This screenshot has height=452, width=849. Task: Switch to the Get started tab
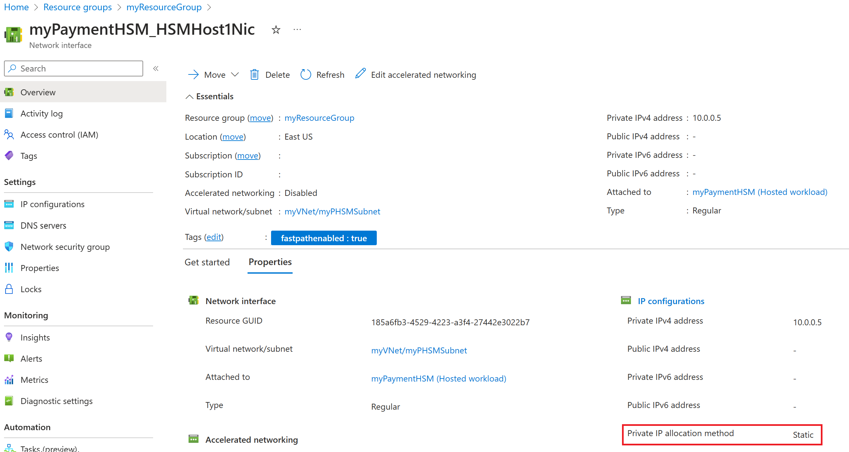[207, 262]
